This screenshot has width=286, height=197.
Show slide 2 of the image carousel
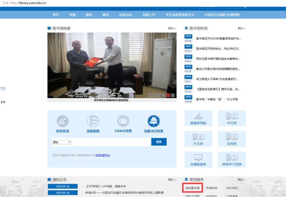coord(154,95)
